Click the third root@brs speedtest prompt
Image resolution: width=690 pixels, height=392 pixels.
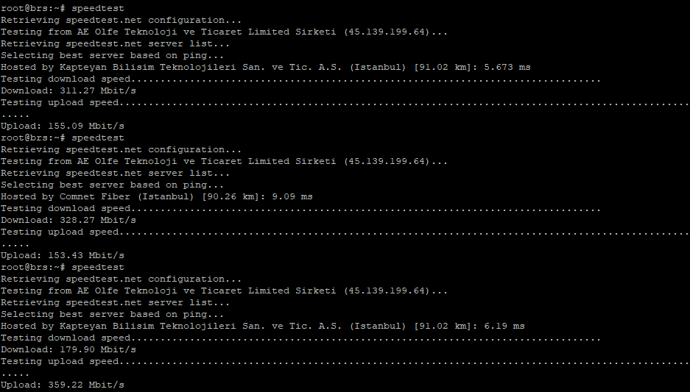[63, 267]
